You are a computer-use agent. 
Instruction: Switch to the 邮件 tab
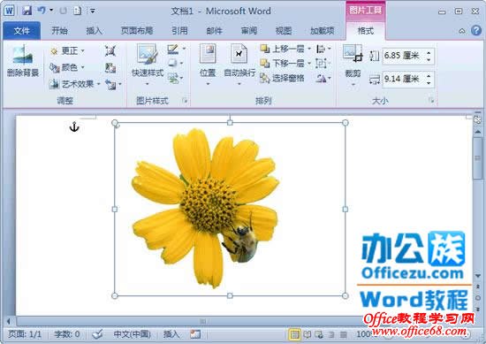click(214, 30)
